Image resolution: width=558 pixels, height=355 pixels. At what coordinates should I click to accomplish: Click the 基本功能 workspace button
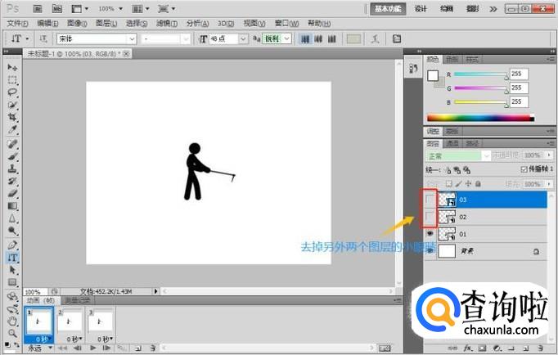(x=388, y=8)
